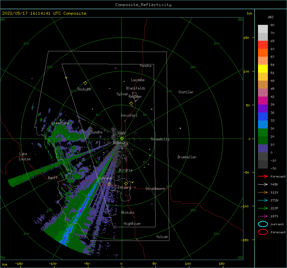This screenshot has height=268, width=287.
Task: Click yellow diamond marker near RedDeer
Action: click(x=131, y=104)
